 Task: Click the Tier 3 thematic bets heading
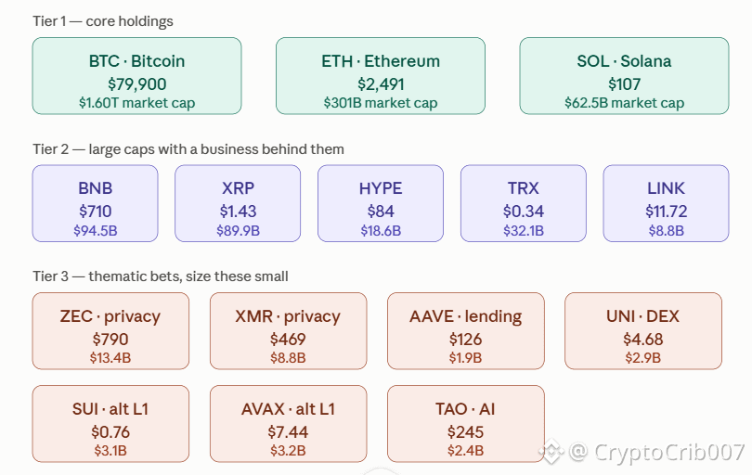(161, 276)
